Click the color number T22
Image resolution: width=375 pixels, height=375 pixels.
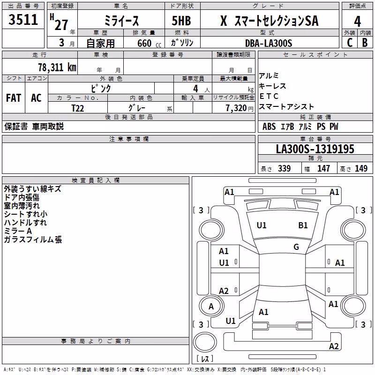[77, 108]
